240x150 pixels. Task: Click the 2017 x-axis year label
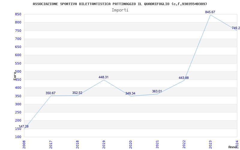click(51, 144)
